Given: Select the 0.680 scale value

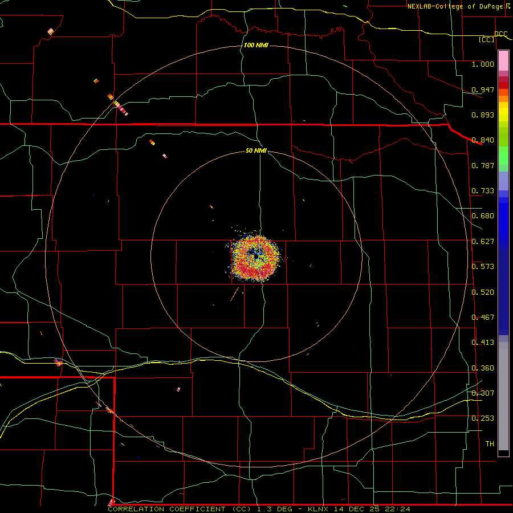Looking at the screenshot, I should tap(483, 216).
